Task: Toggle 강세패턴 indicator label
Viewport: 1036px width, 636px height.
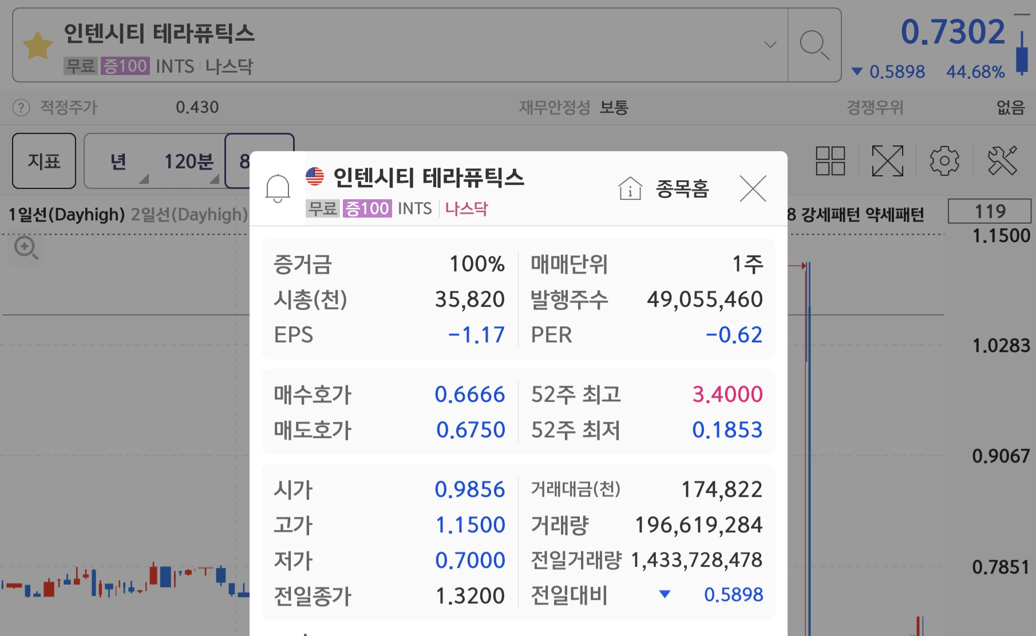Action: (x=830, y=215)
